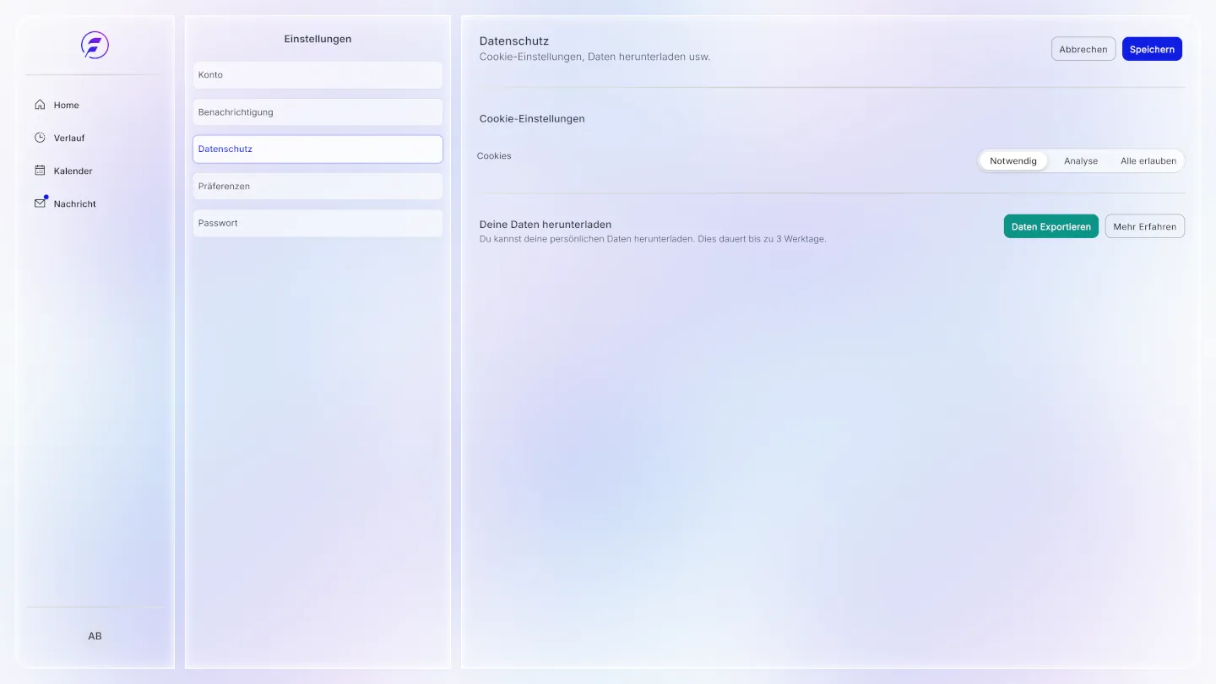Click the Mehr Erfahren button
This screenshot has height=684, width=1216.
pyautogui.click(x=1145, y=226)
